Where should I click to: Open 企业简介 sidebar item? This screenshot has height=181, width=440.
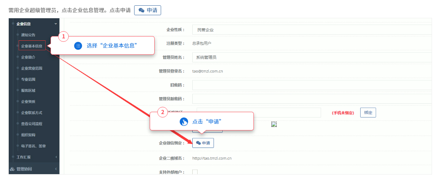28,57
